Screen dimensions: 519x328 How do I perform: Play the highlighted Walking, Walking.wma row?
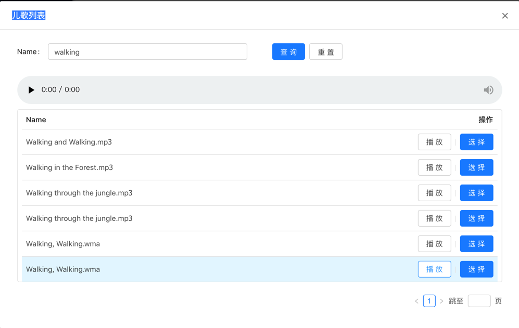coord(434,269)
